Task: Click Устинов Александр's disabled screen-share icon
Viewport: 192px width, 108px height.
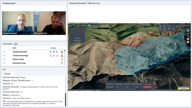Action: click(x=57, y=55)
